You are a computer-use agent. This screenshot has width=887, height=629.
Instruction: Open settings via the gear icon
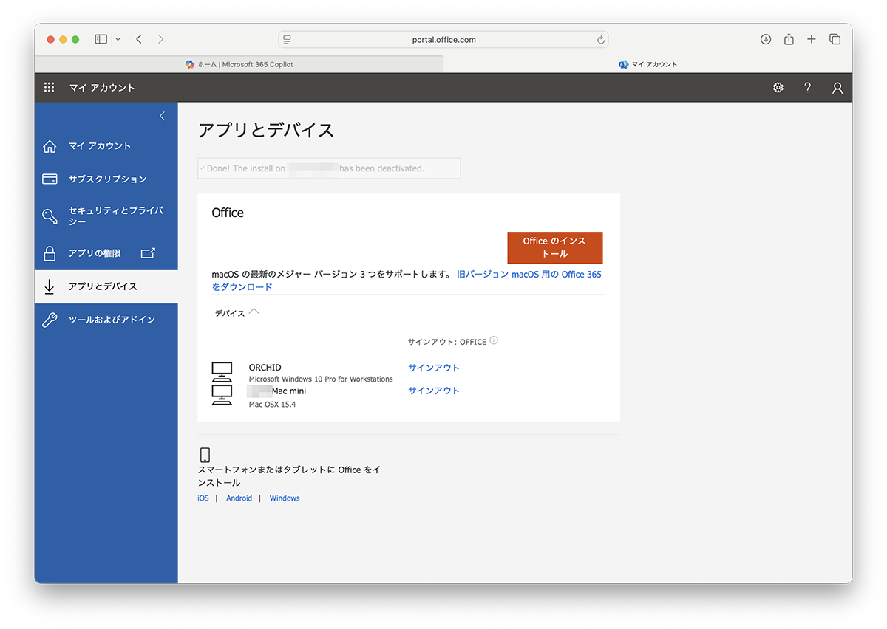778,88
